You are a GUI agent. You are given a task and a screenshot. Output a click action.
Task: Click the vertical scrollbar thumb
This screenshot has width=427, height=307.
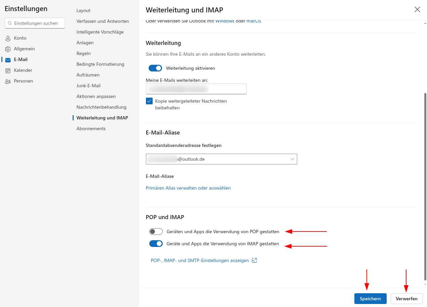pos(425,187)
